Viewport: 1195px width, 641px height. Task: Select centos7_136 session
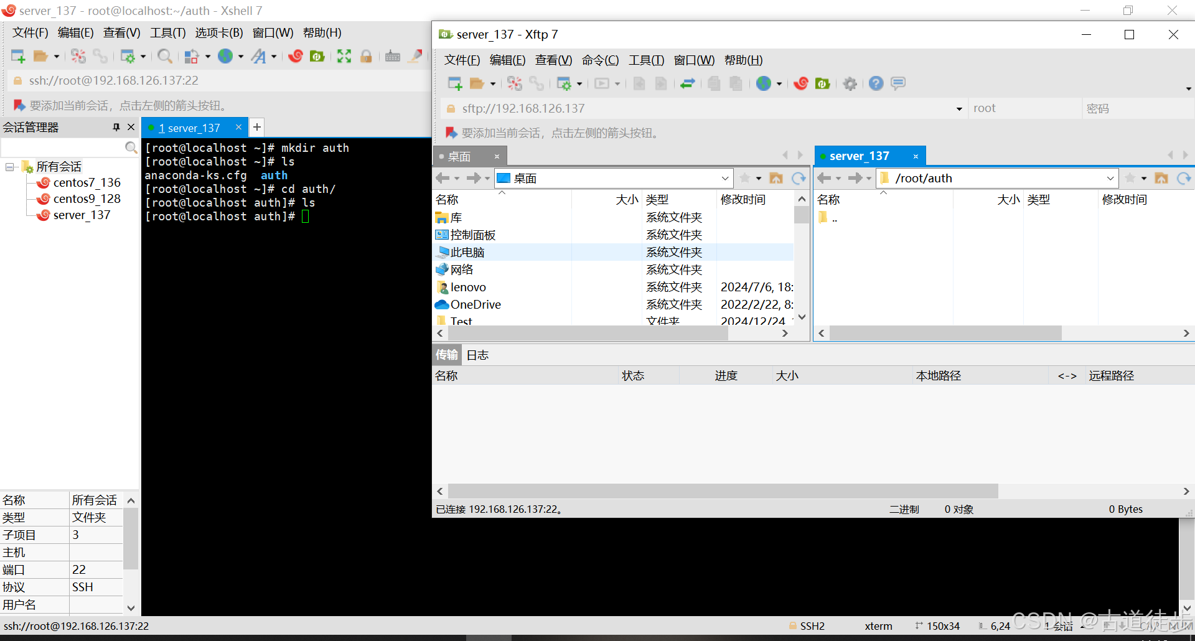tap(87, 183)
